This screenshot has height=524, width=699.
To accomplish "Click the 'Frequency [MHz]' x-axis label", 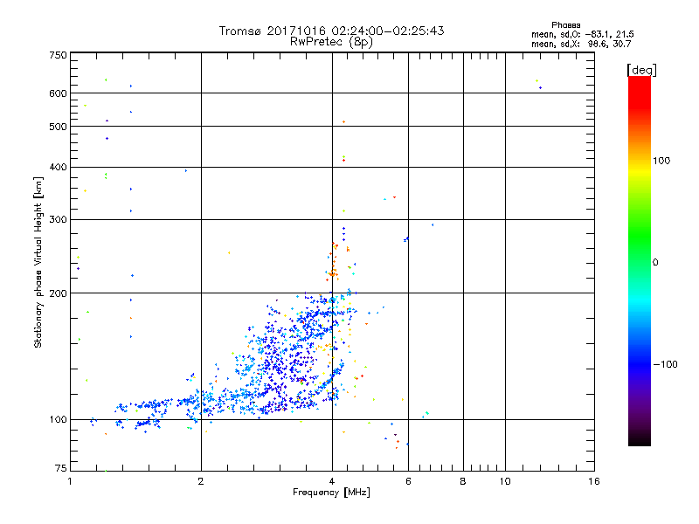I will click(x=331, y=493).
